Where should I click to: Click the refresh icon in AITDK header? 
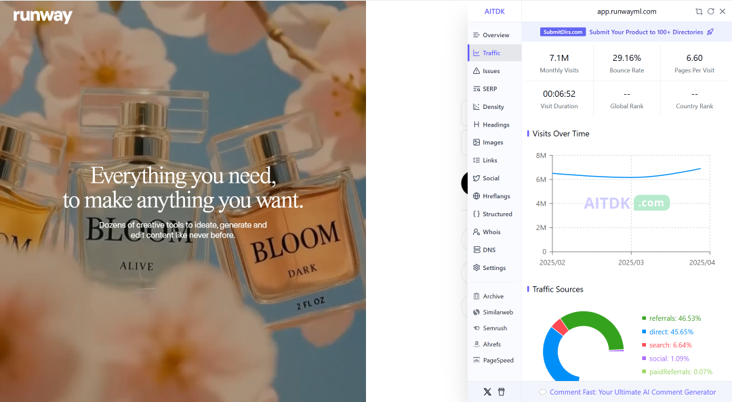pyautogui.click(x=710, y=12)
